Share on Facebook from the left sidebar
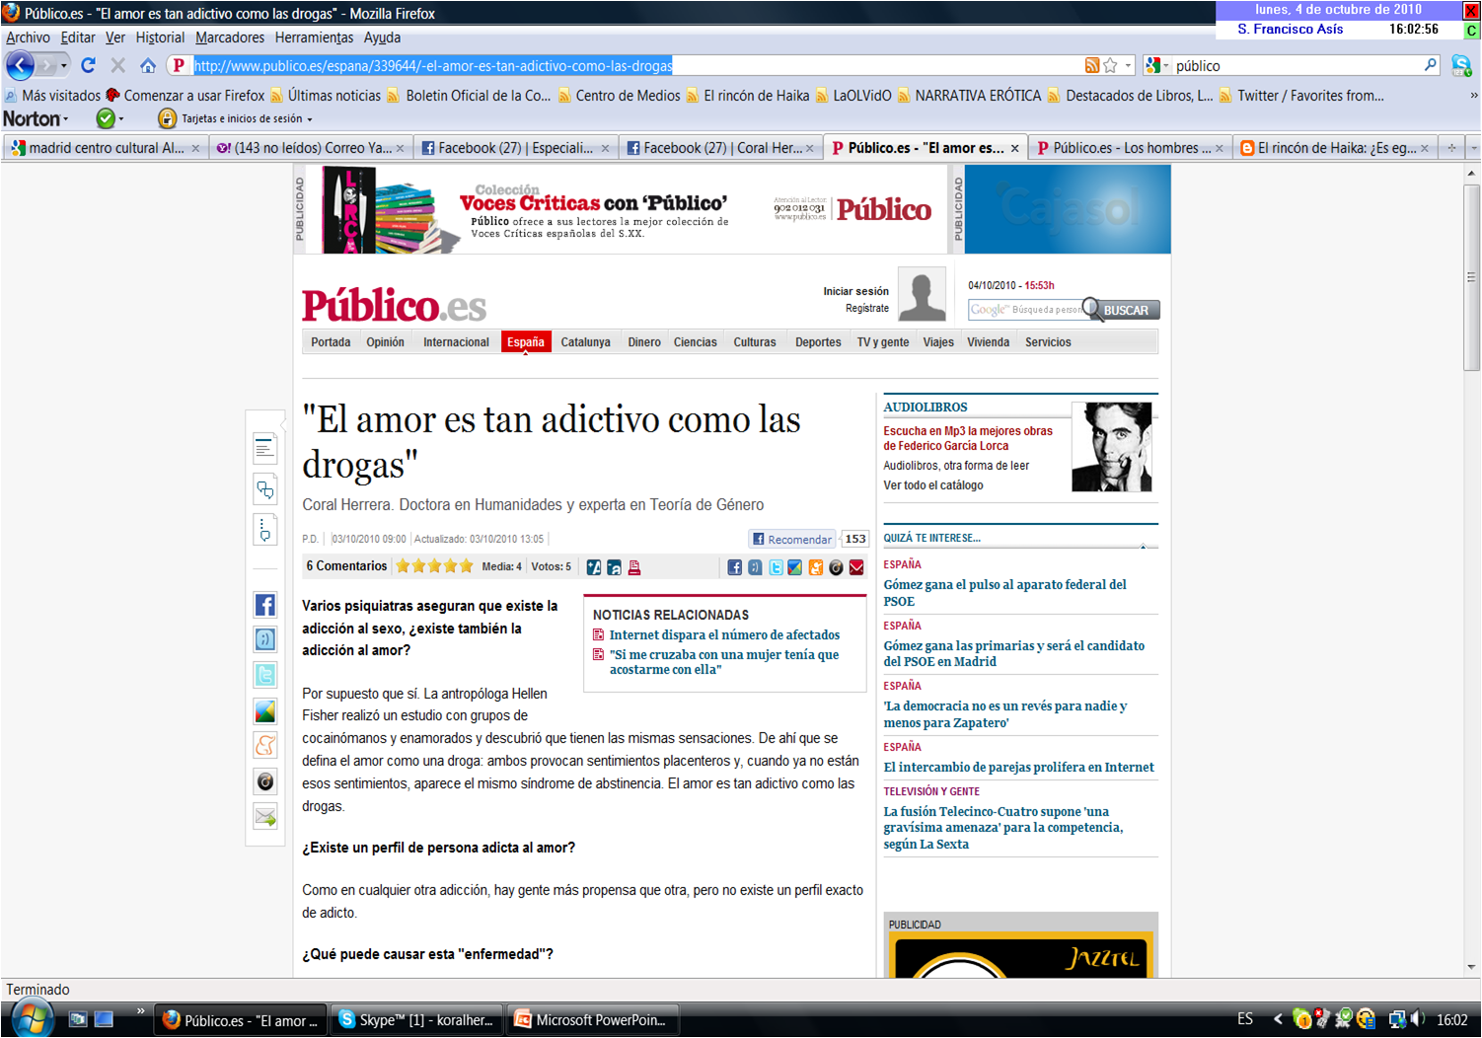 265,605
